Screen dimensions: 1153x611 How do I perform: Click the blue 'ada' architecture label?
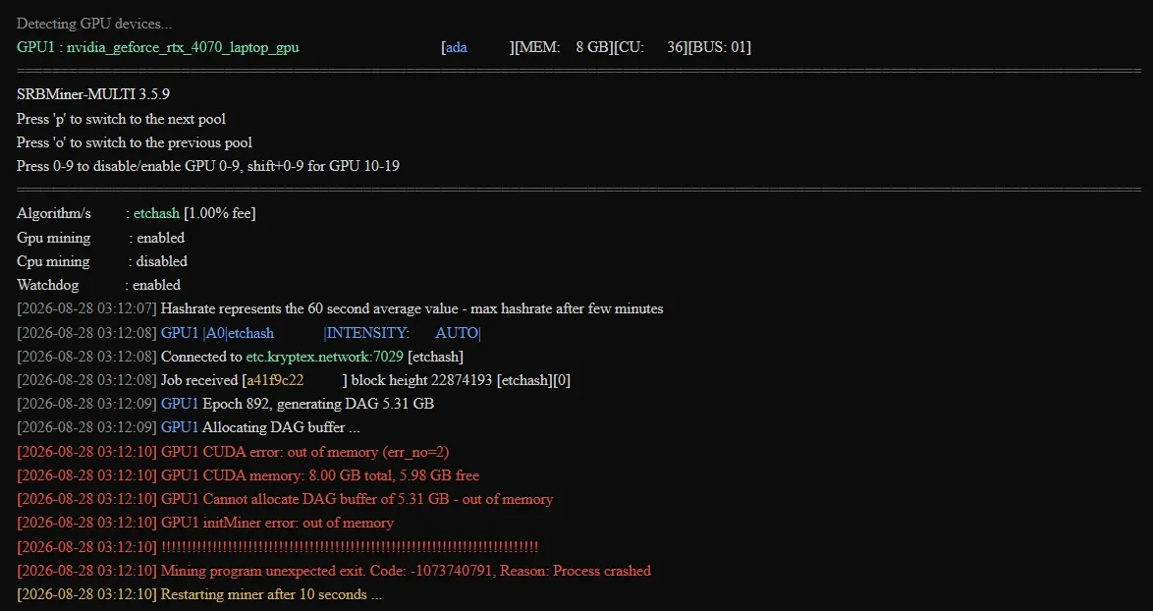[x=457, y=47]
